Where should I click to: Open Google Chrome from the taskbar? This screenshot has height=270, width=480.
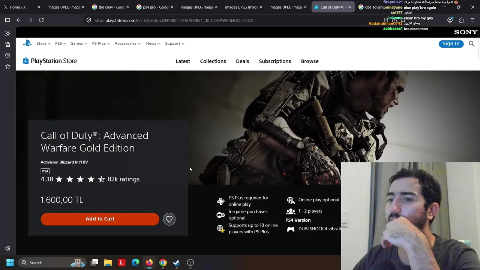[163, 262]
